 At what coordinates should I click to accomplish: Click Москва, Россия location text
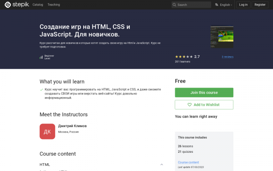point(68,132)
